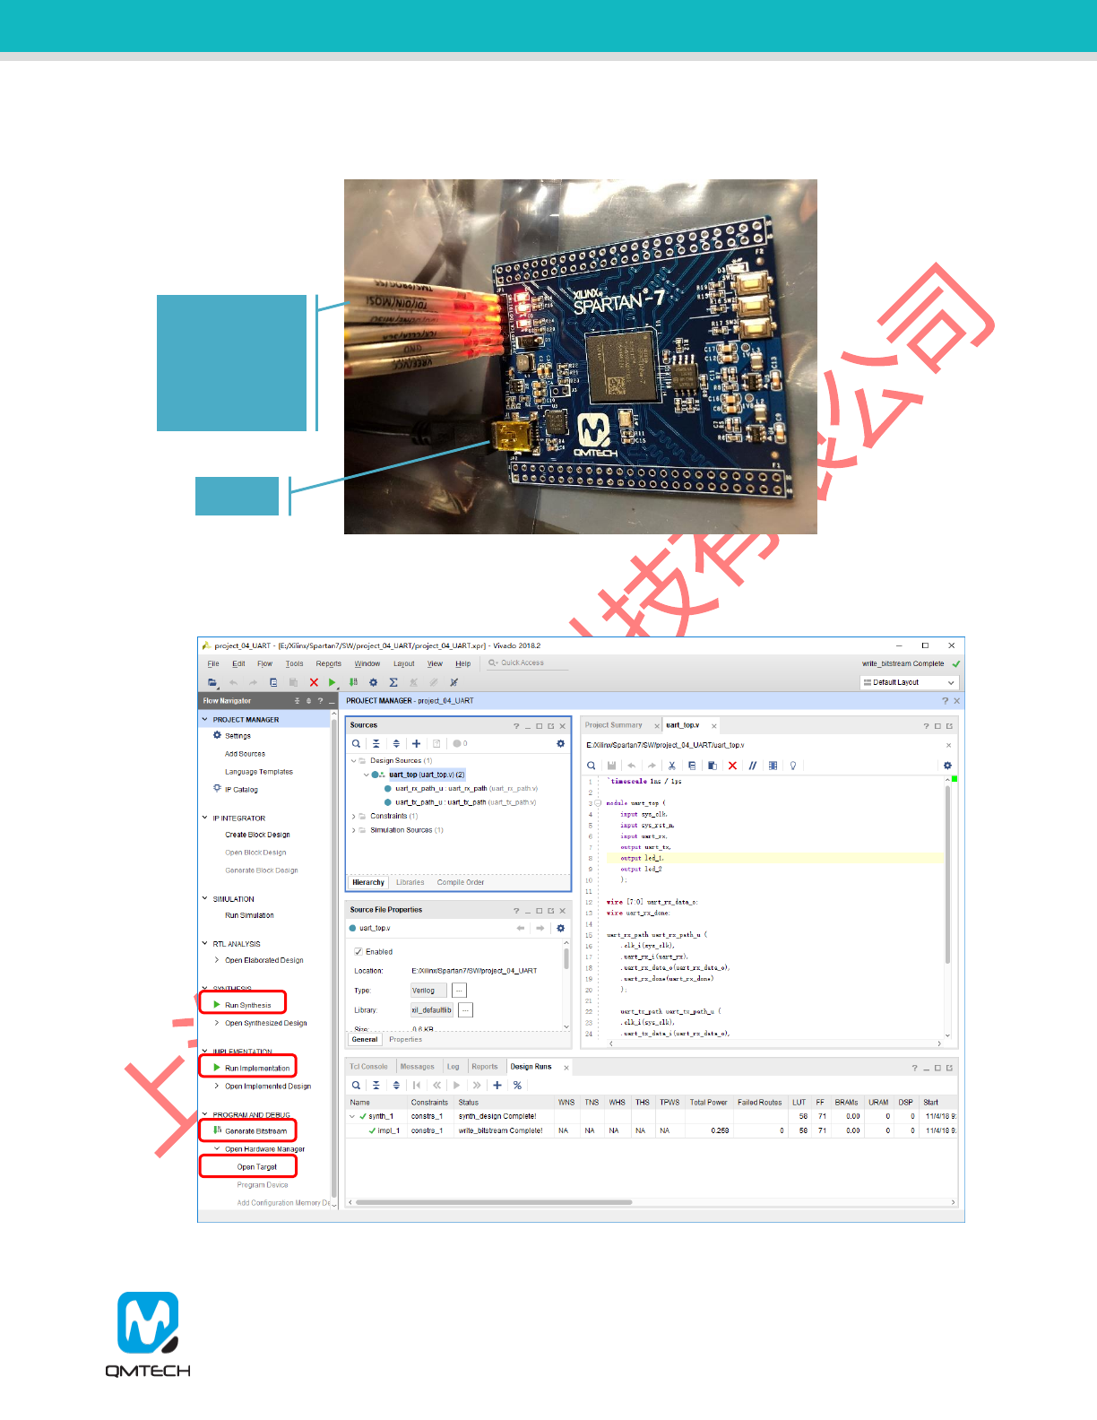Open Settings gear in main toolbar
Screen dimensions: 1097x1420
pos(374,682)
